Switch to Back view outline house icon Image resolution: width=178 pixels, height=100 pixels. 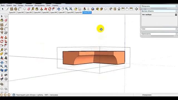click(127, 9)
